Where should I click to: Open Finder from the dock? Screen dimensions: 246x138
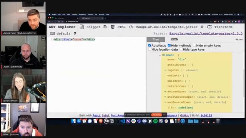(73, 121)
